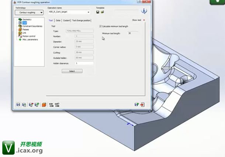This screenshot has width=225, height=157.
Task: Click the blue info icon
Action: [144, 11]
